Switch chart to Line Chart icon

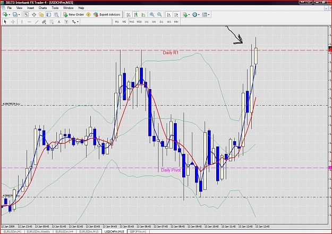point(143,15)
